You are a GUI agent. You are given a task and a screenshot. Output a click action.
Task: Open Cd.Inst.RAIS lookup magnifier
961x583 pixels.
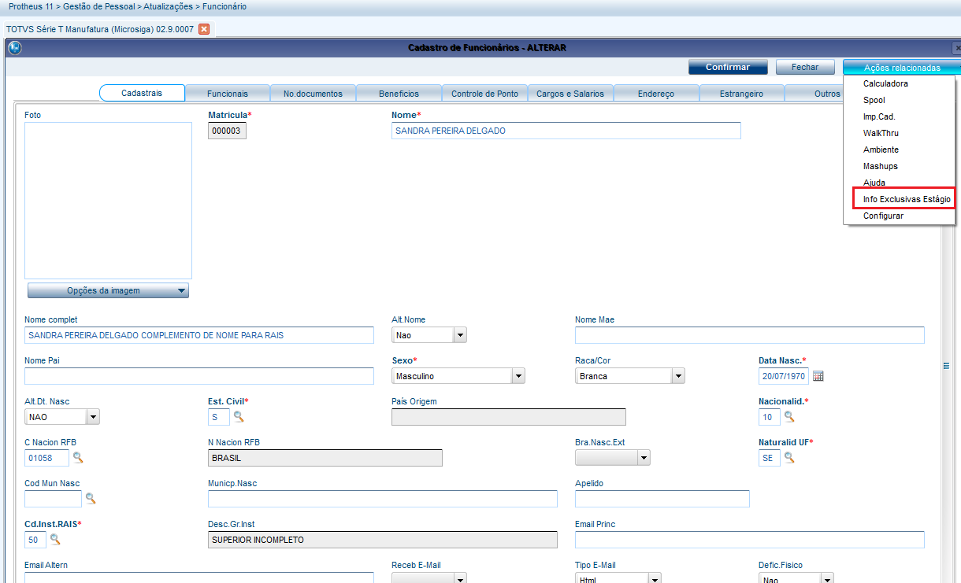pos(55,539)
